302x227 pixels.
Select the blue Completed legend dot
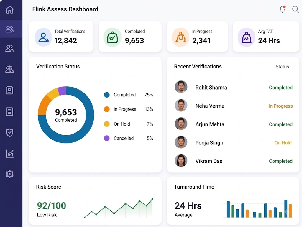click(107, 95)
